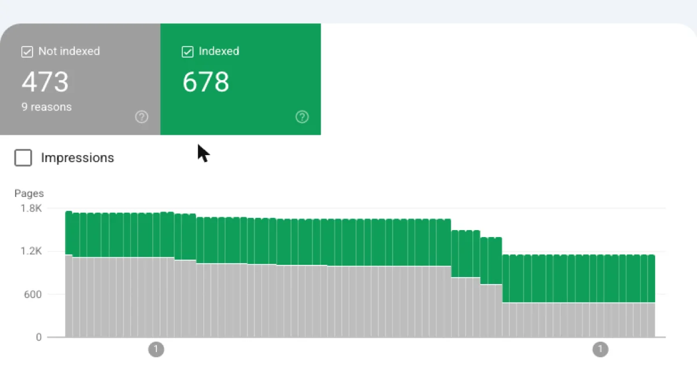Click the 600 axis value

click(x=34, y=295)
